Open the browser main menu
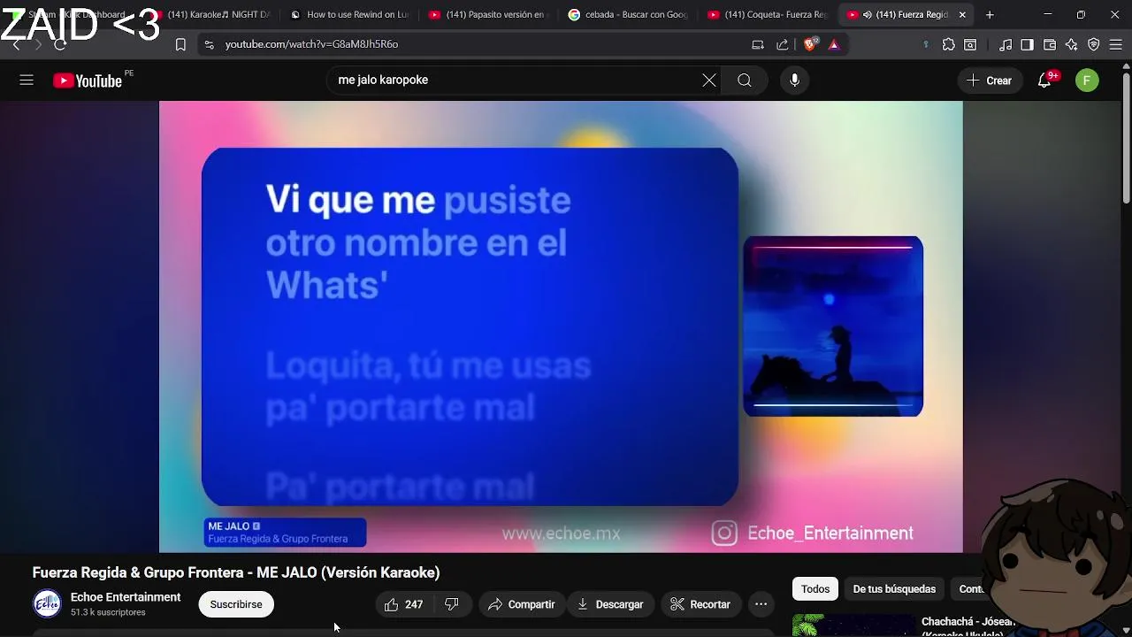The height and width of the screenshot is (637, 1132). click(1116, 44)
